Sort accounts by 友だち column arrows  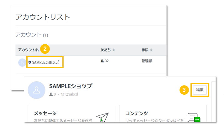[x=113, y=50]
